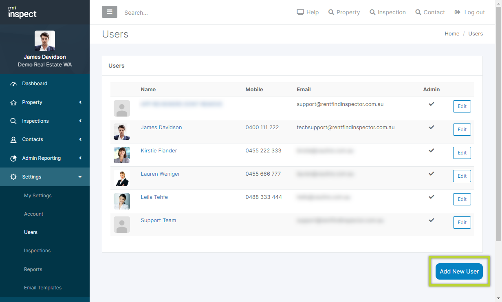Click mobile number 0455 666 777
The width and height of the screenshot is (502, 302).
(263, 174)
